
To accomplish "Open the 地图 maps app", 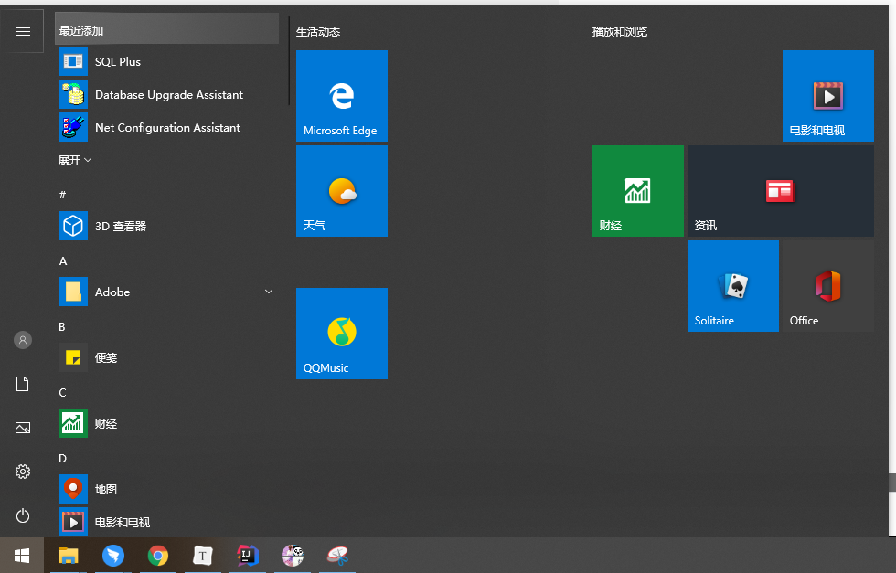I will pyautogui.click(x=168, y=489).
